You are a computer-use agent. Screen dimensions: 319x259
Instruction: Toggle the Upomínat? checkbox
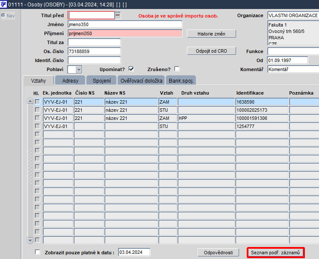tap(131, 69)
